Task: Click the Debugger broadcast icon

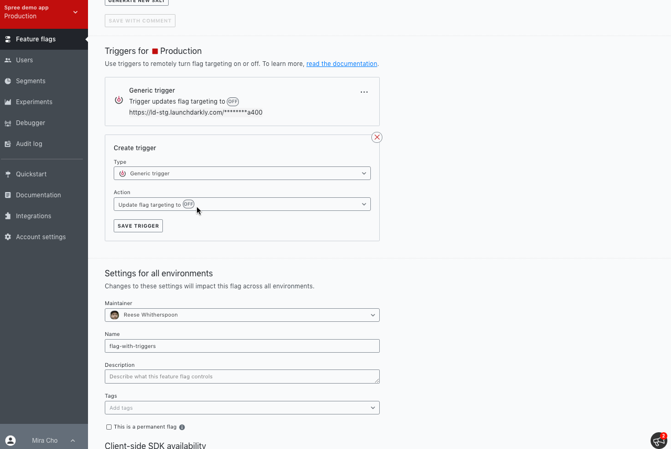Action: [8, 123]
